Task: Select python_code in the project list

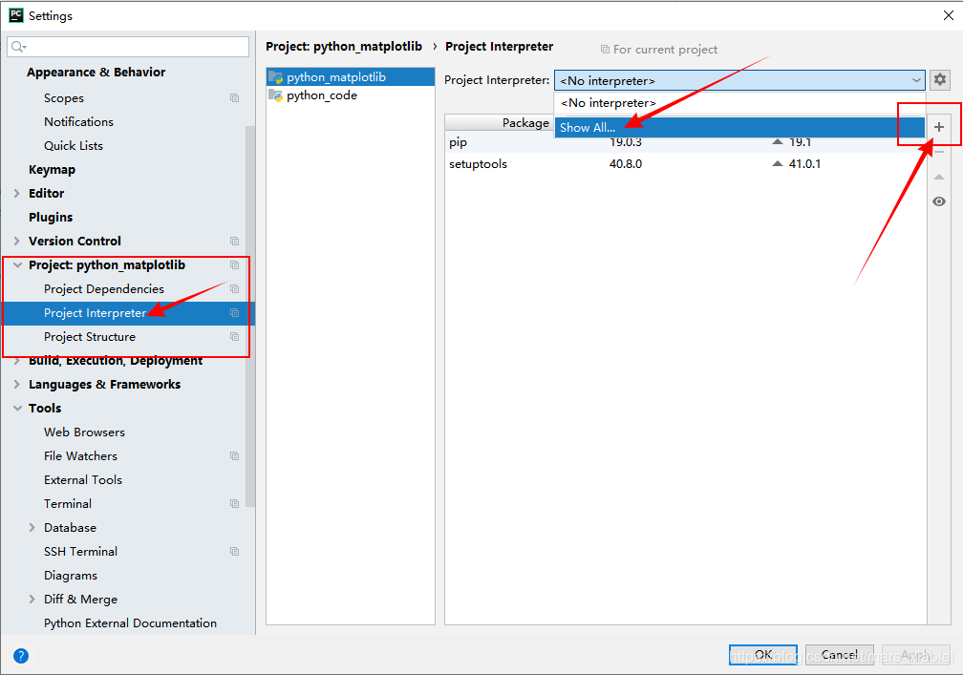Action: [x=350, y=95]
